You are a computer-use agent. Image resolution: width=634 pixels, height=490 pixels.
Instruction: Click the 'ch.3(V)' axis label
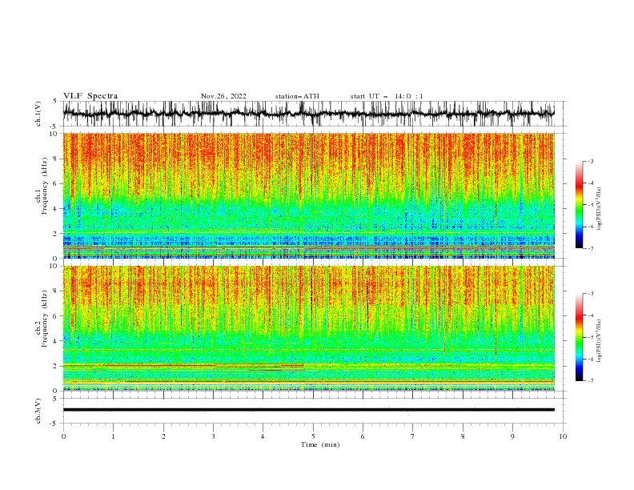pyautogui.click(x=38, y=411)
